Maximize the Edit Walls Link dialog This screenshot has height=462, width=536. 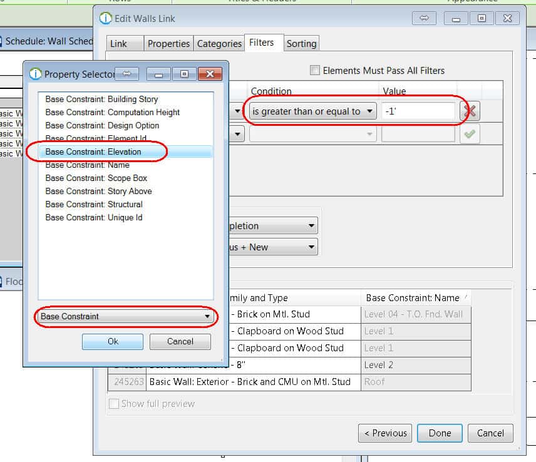482,18
